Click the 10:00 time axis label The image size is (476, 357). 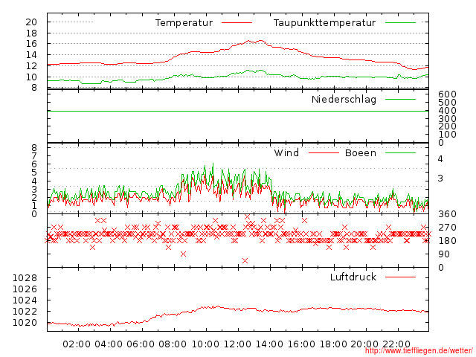205,344
